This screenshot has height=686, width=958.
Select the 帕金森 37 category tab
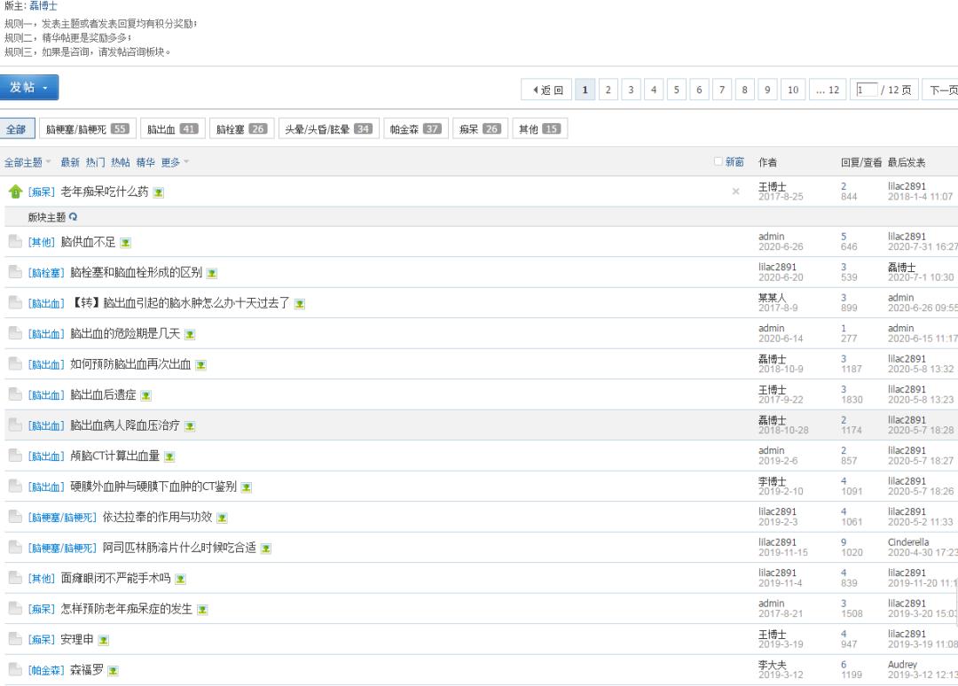[x=416, y=129]
